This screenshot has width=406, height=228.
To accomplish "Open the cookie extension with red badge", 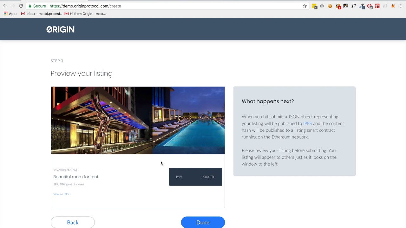I will point(338,6).
